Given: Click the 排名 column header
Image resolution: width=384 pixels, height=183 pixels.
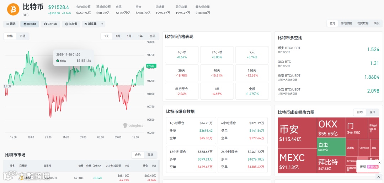Looking at the screenshot, I should pyautogui.click(x=12, y=166).
